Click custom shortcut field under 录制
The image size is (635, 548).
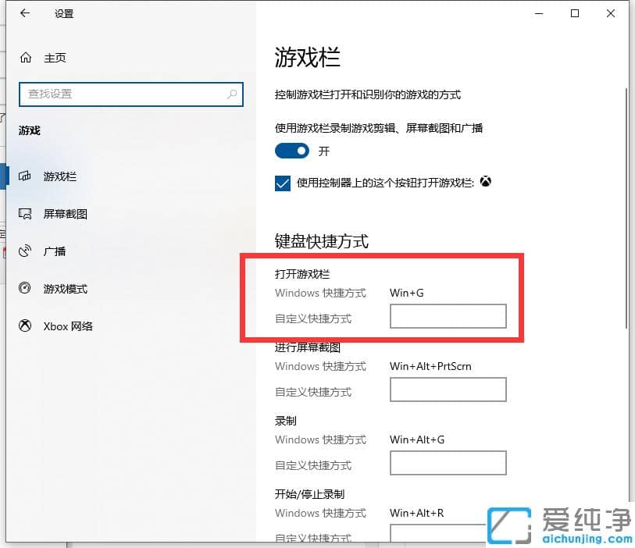pos(448,463)
